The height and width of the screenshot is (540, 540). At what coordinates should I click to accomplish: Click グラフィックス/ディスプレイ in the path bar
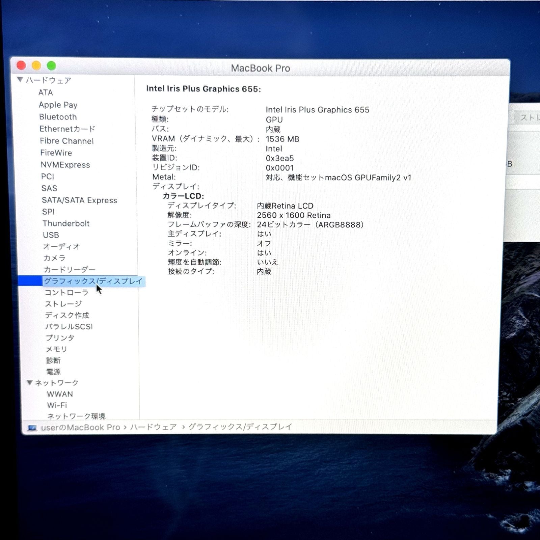tap(240, 427)
